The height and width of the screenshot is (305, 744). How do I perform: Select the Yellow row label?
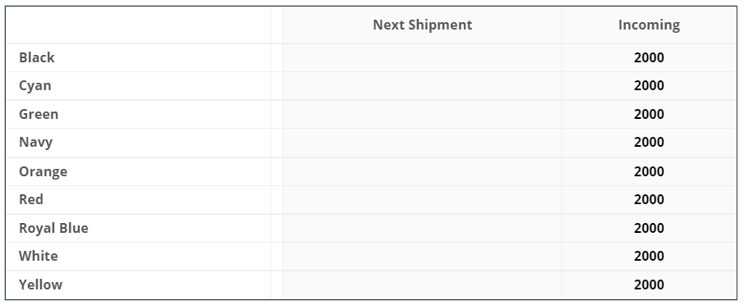pyautogui.click(x=40, y=285)
